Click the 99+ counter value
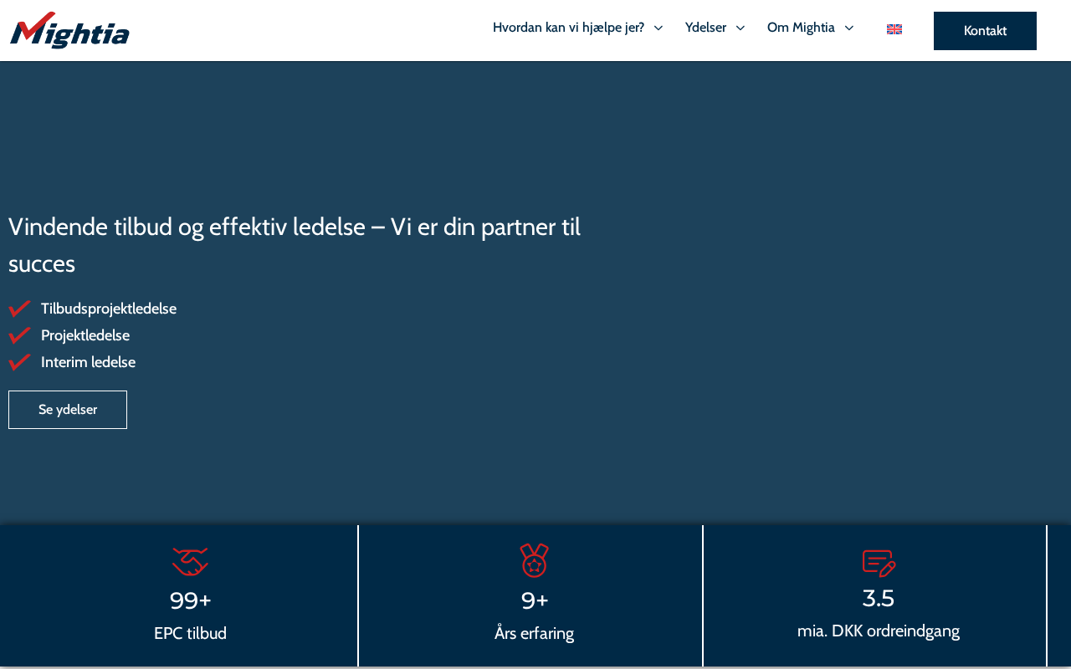Viewport: 1071px width, 669px height. 191,600
